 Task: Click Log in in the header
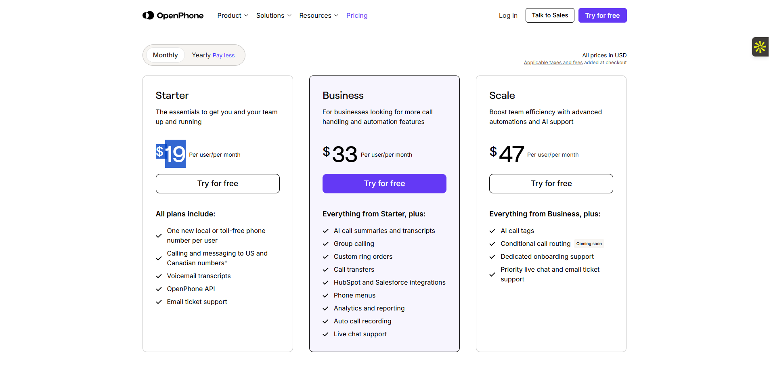pyautogui.click(x=508, y=16)
